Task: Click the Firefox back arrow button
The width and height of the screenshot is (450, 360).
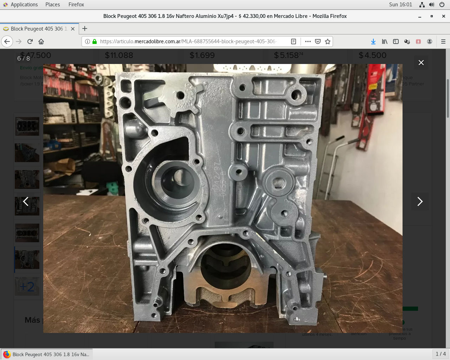Action: 7,41
